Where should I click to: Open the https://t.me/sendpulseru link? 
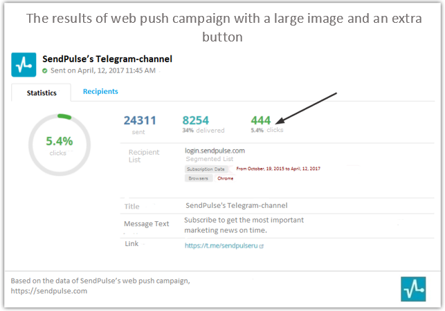click(221, 245)
